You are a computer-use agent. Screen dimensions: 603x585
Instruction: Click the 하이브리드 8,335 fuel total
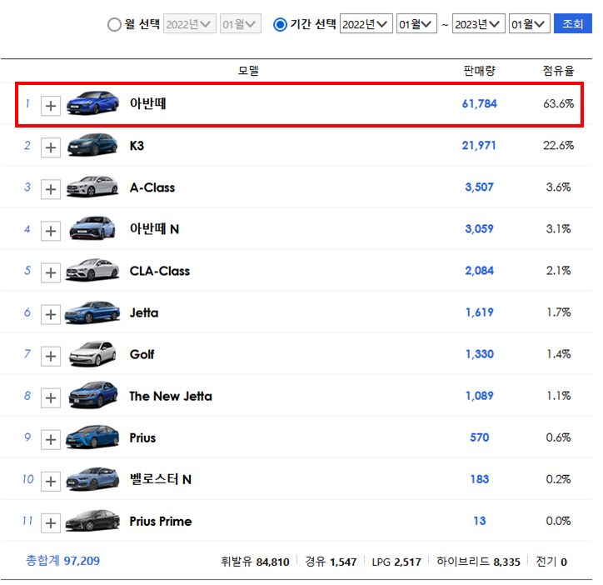point(478,562)
